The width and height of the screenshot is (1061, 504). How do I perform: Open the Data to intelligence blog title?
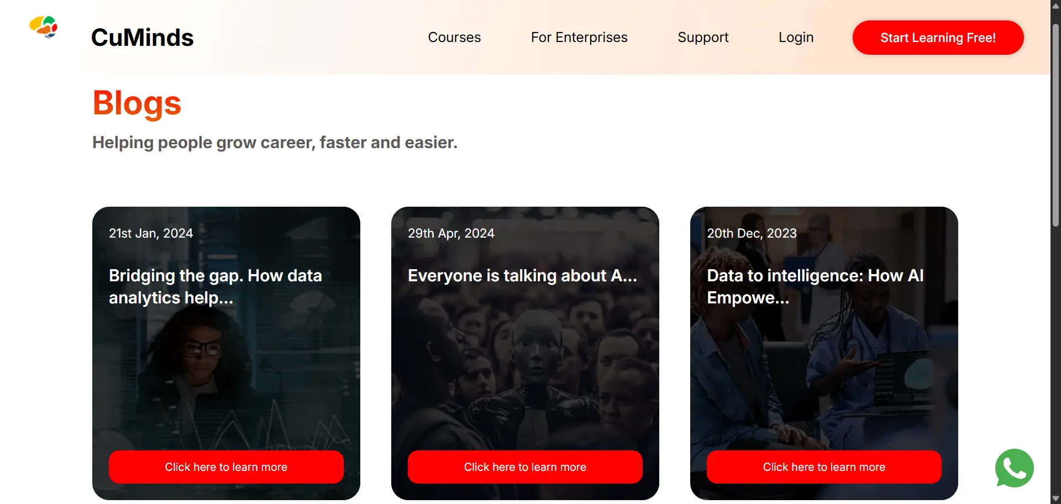[815, 286]
